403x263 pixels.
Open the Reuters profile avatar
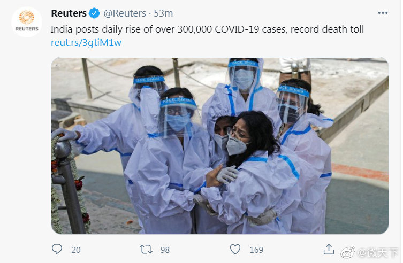pyautogui.click(x=27, y=21)
